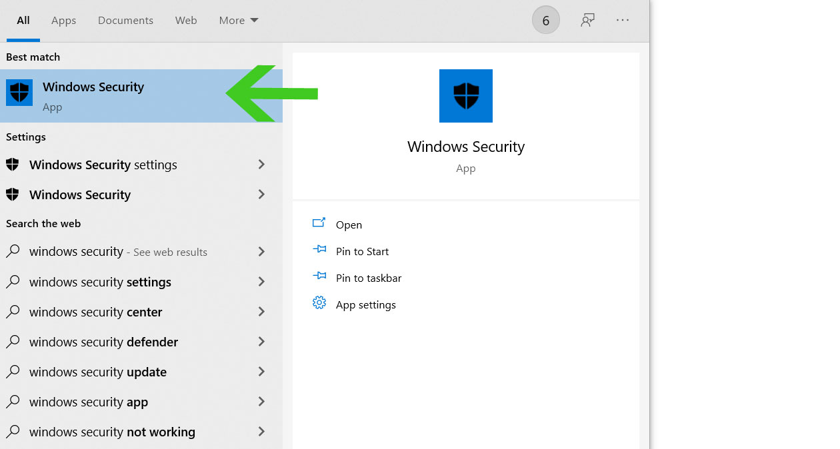The height and width of the screenshot is (449, 840).
Task: Click the user avatar showing 6 notifications
Action: pos(545,19)
